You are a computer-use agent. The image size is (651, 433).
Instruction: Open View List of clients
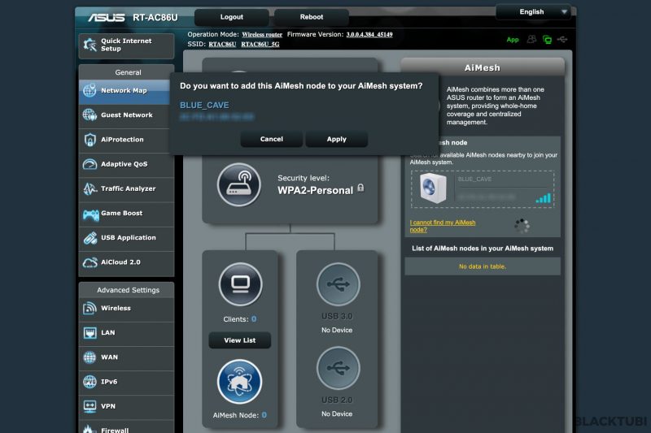(239, 340)
